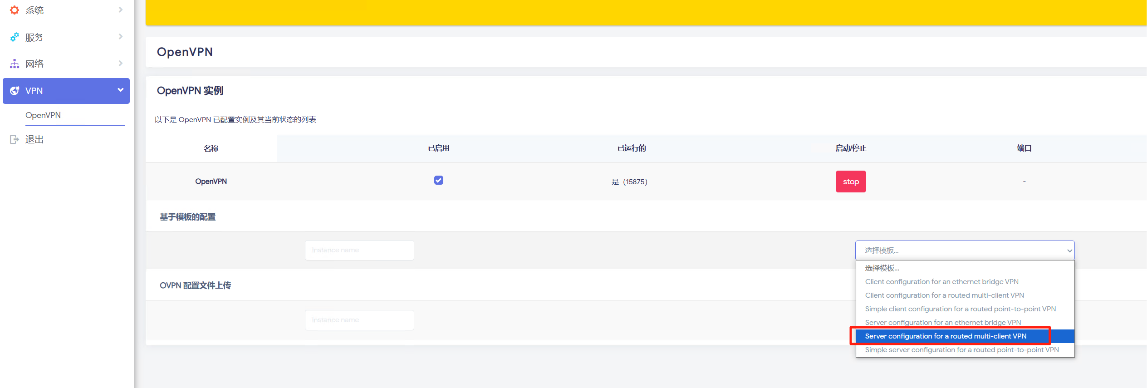Click the template-based Instance name field

click(x=359, y=250)
